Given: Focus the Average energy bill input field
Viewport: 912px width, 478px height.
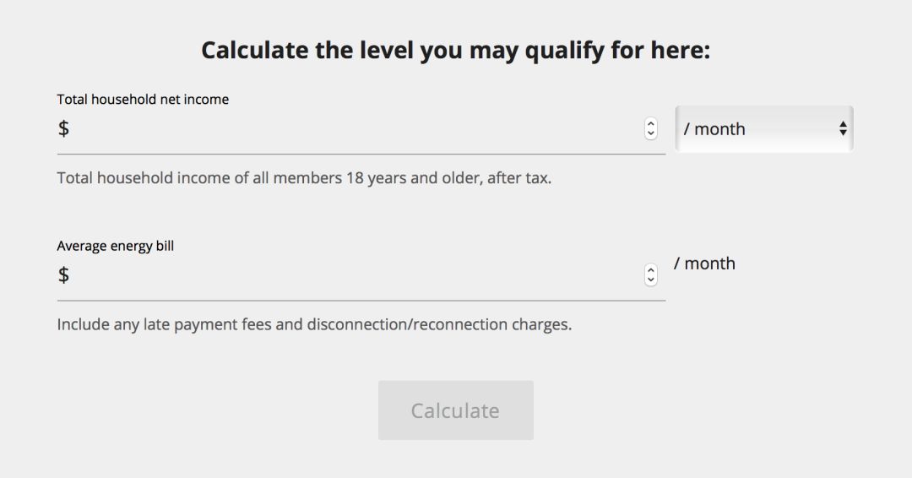Looking at the screenshot, I should point(361,275).
